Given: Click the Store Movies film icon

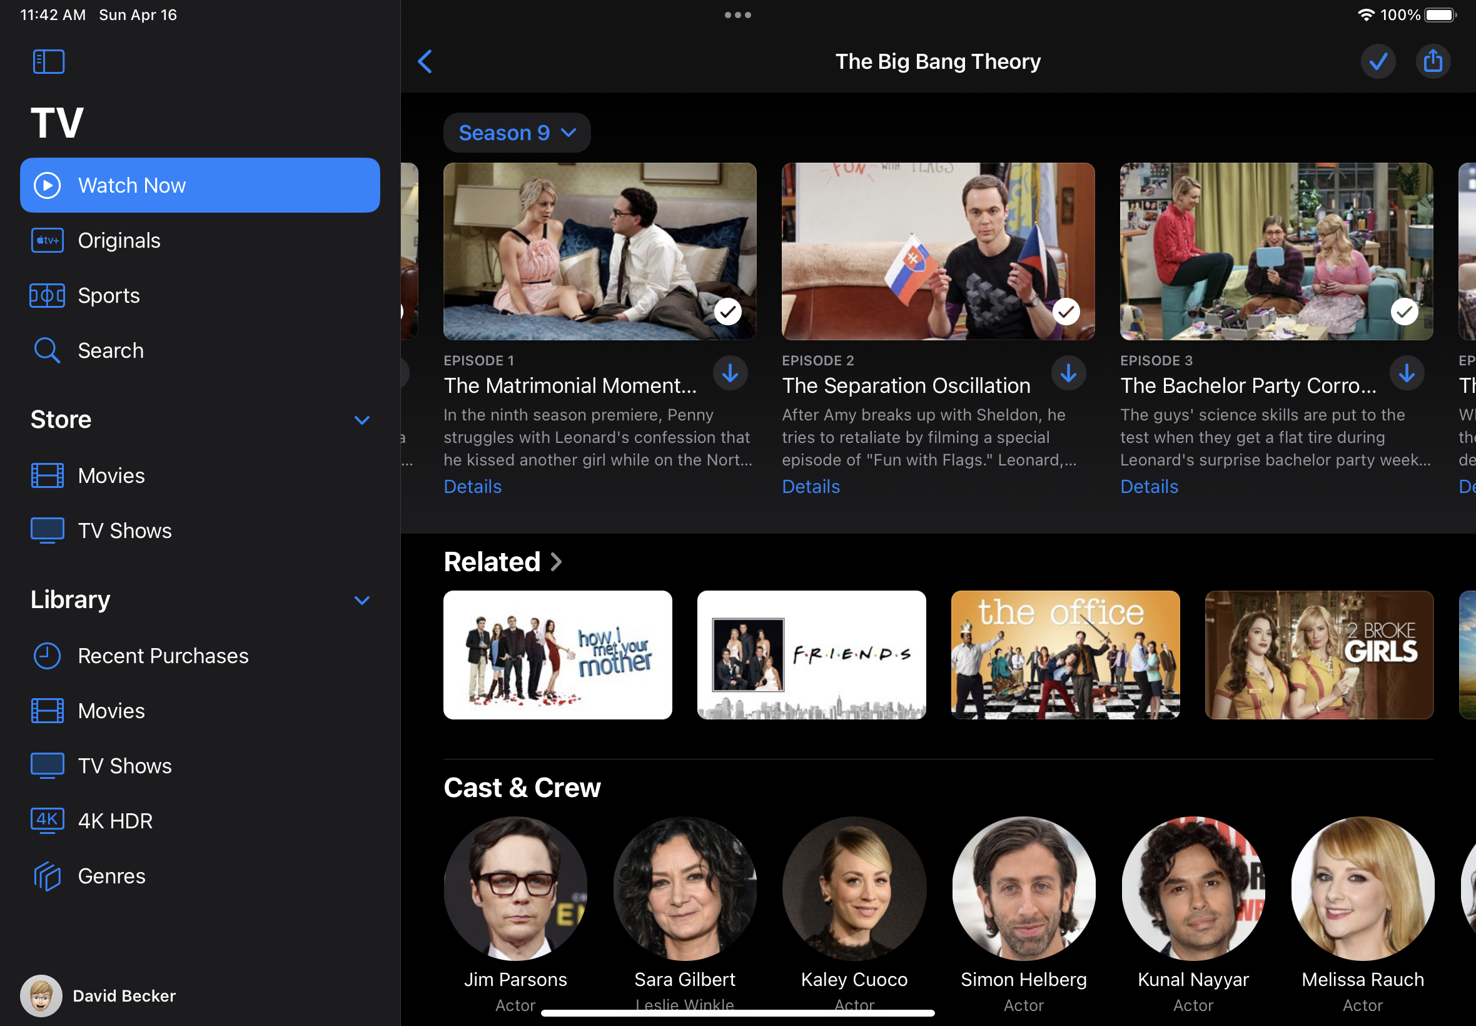Looking at the screenshot, I should click(48, 475).
